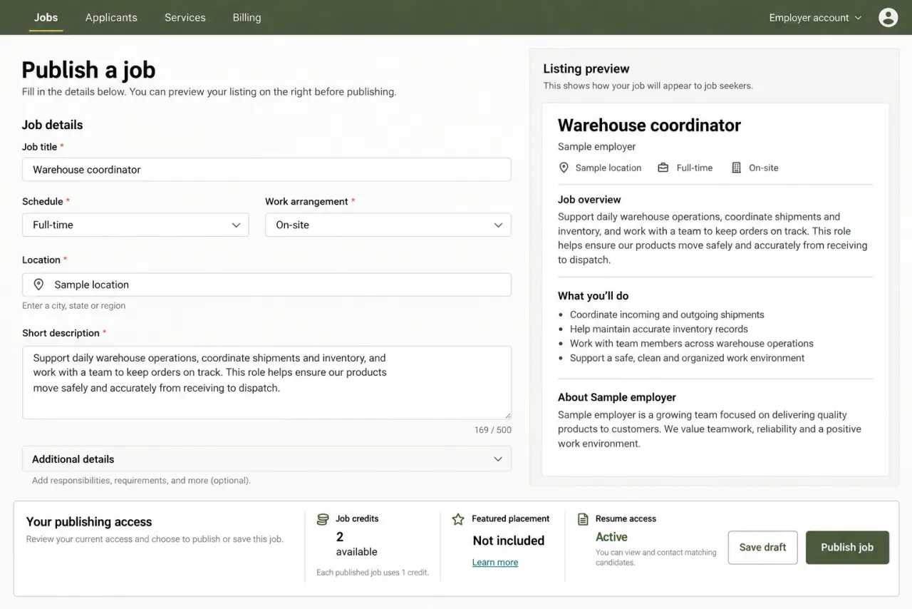Click 'Each published job uses 1 credit.' note
The width and height of the screenshot is (912, 609).
coord(373,573)
